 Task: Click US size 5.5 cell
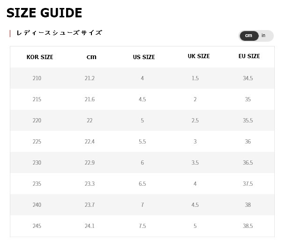pyautogui.click(x=142, y=142)
